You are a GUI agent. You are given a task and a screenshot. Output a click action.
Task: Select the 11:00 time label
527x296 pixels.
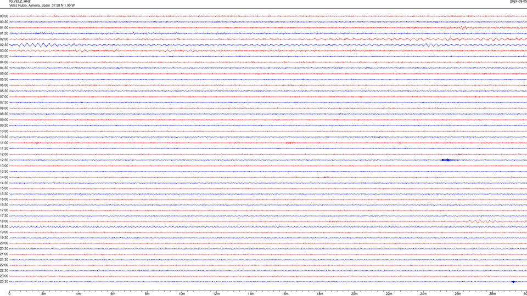pyautogui.click(x=4, y=143)
